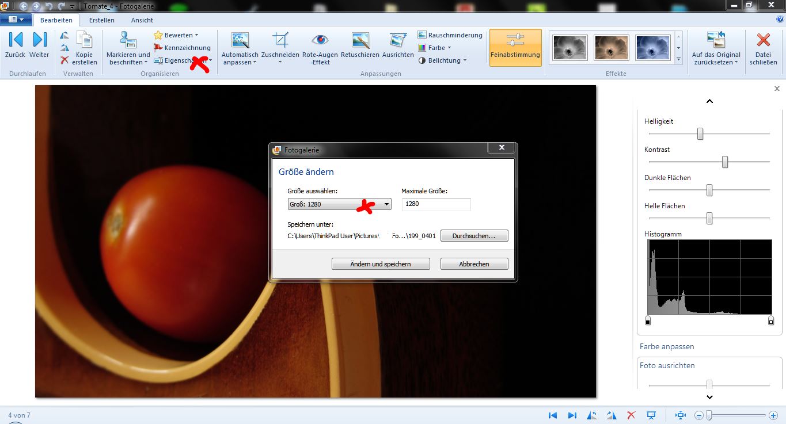Apply Rauschminderung
Viewport: 786px width, 424px height.
450,35
